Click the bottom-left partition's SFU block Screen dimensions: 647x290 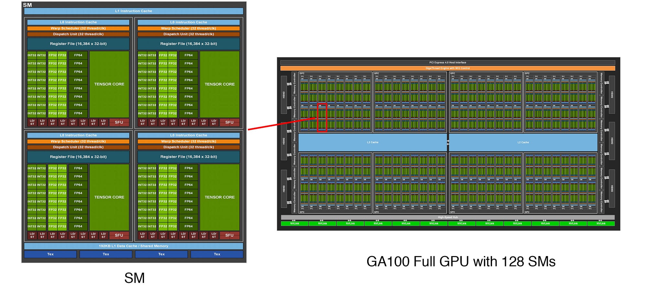(x=119, y=235)
